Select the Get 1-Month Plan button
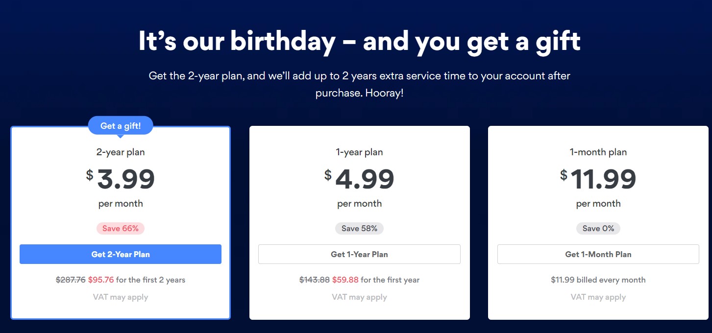The height and width of the screenshot is (333, 712). [598, 254]
